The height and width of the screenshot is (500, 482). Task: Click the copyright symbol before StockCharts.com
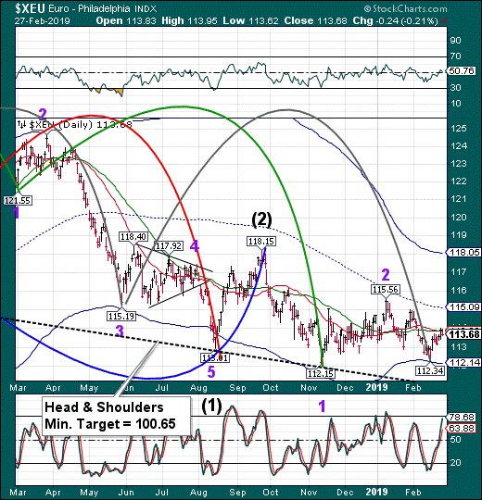click(x=367, y=8)
